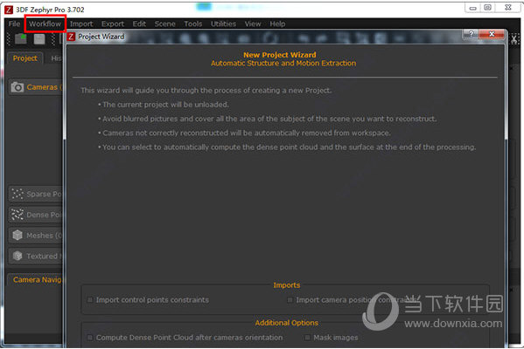The width and height of the screenshot is (524, 349).
Task: Click the toolbar drag handle left of folder icon
Action: click(x=9, y=39)
